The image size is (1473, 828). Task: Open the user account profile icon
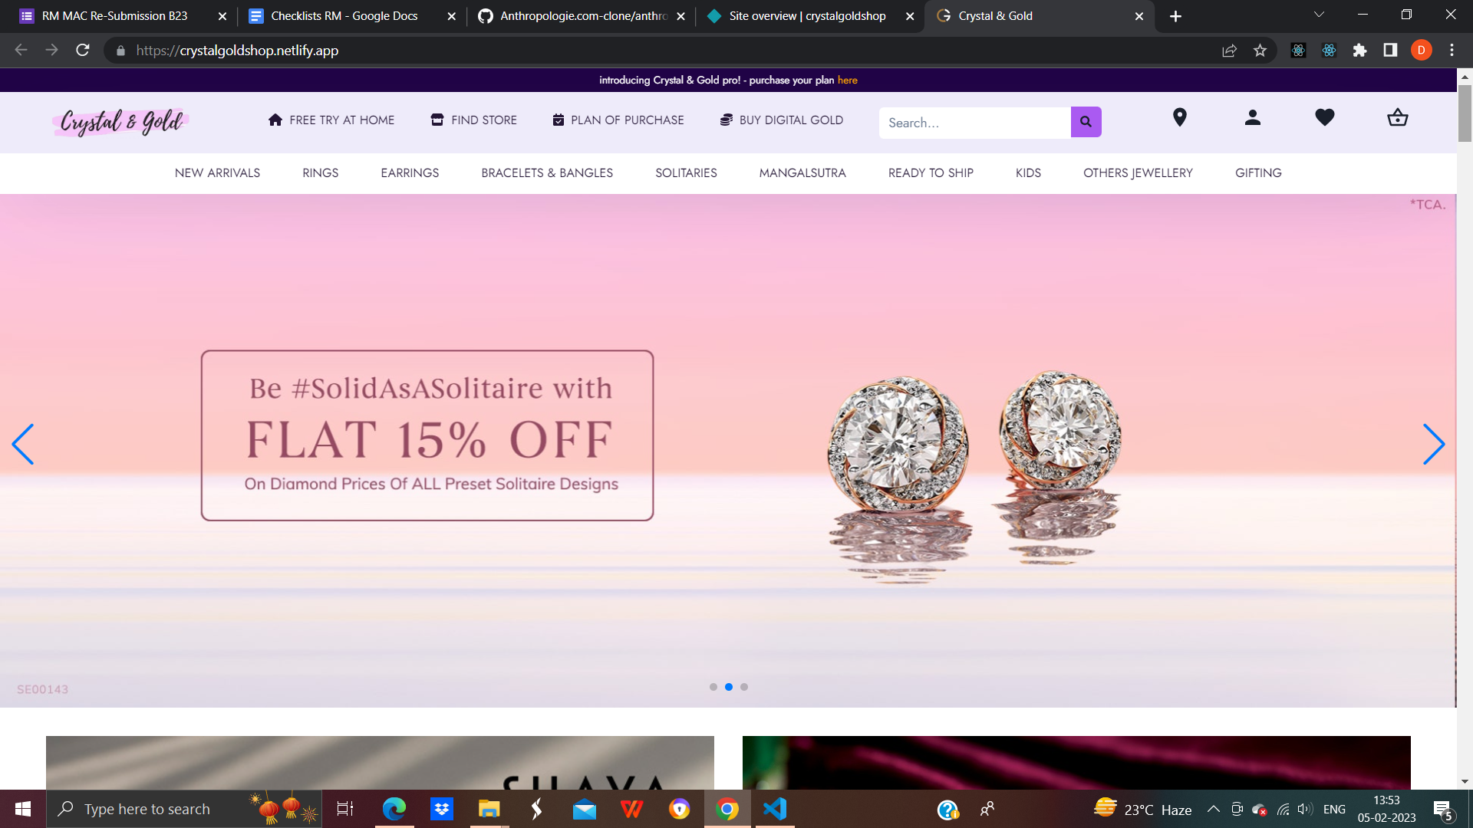click(1252, 117)
